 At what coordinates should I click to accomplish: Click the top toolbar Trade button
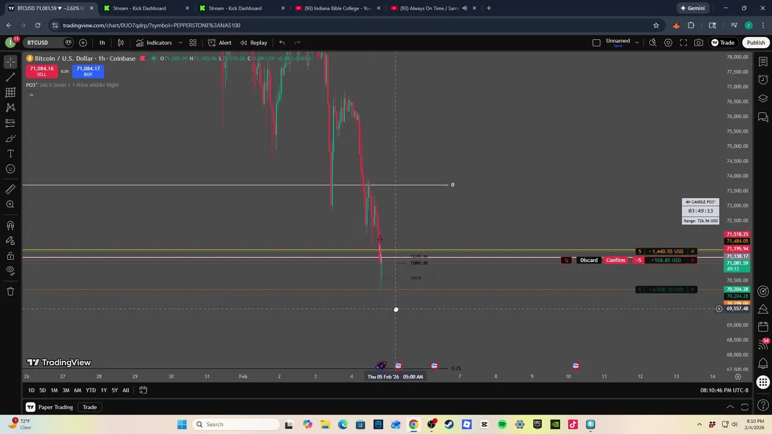click(723, 42)
